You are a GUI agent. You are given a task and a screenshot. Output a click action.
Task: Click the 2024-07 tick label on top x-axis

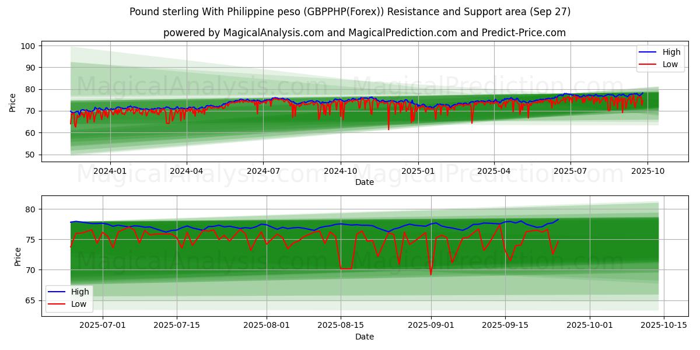(263, 171)
